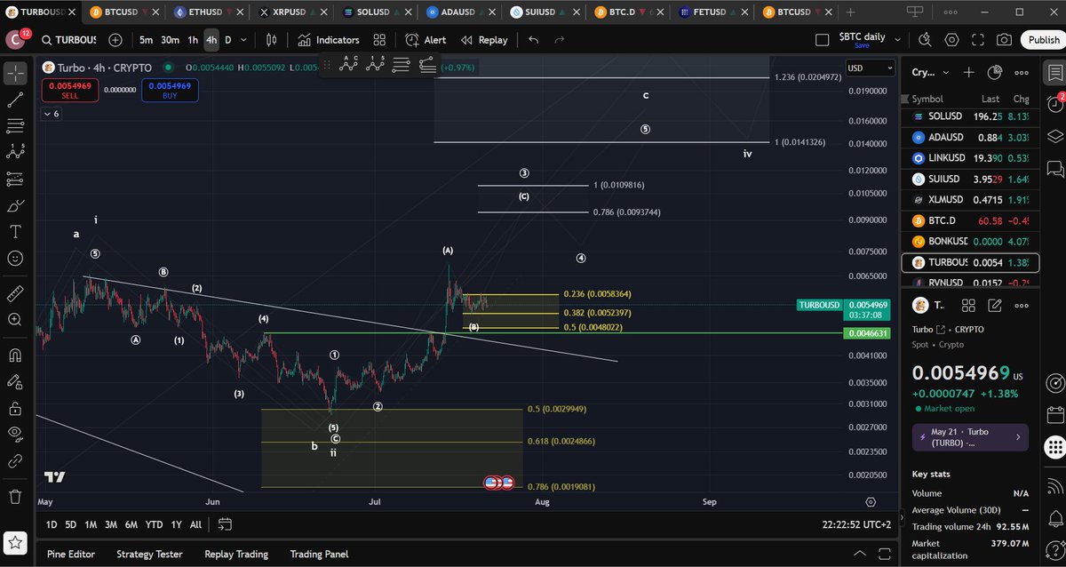This screenshot has width=1066, height=567.
Task: Take a chart snapshot with the camera
Action: (x=1004, y=40)
